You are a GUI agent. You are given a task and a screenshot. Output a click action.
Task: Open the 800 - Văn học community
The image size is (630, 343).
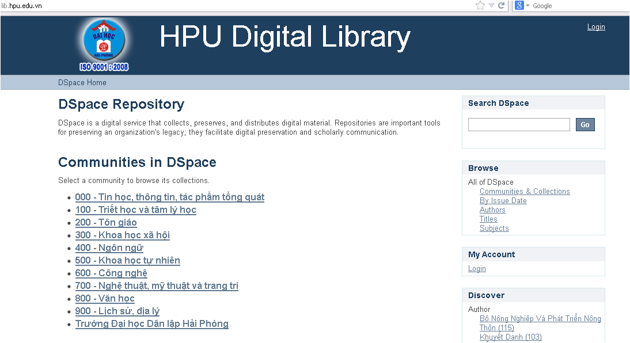(104, 298)
